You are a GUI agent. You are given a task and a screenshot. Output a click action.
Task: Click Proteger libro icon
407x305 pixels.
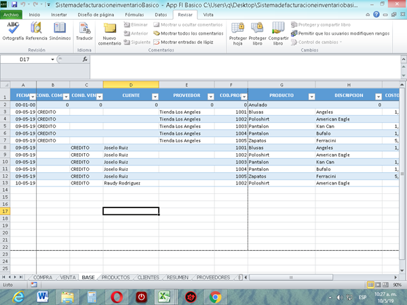(258, 33)
